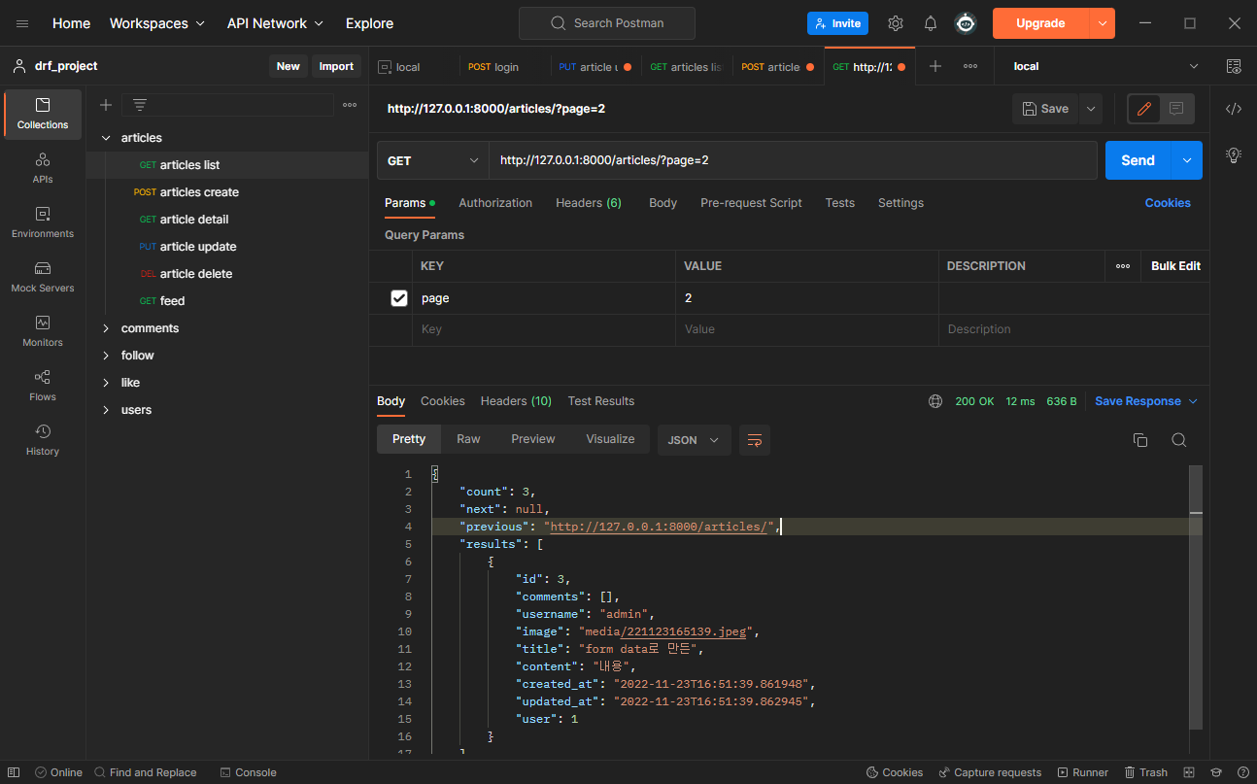Open info lightbulb panel icon

point(1234,154)
